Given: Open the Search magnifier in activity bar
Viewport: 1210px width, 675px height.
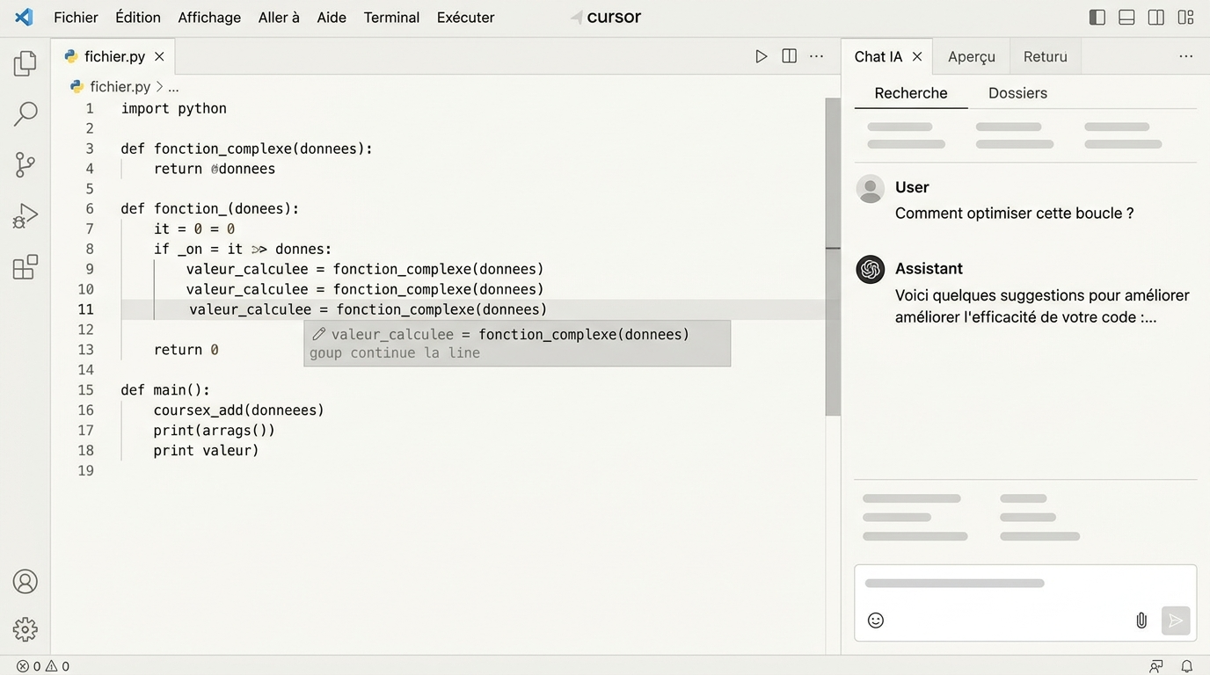Looking at the screenshot, I should [26, 113].
